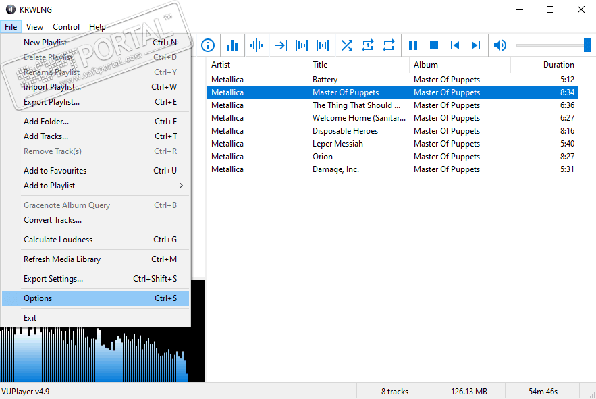The image size is (596, 399).
Task: Toggle repeat single track
Action: [368, 45]
